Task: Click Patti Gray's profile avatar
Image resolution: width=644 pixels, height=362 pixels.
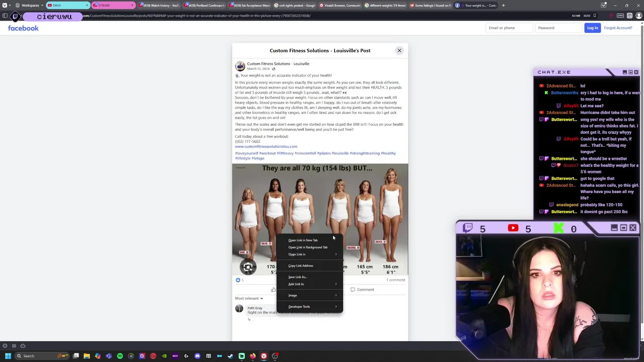Action: click(239, 309)
